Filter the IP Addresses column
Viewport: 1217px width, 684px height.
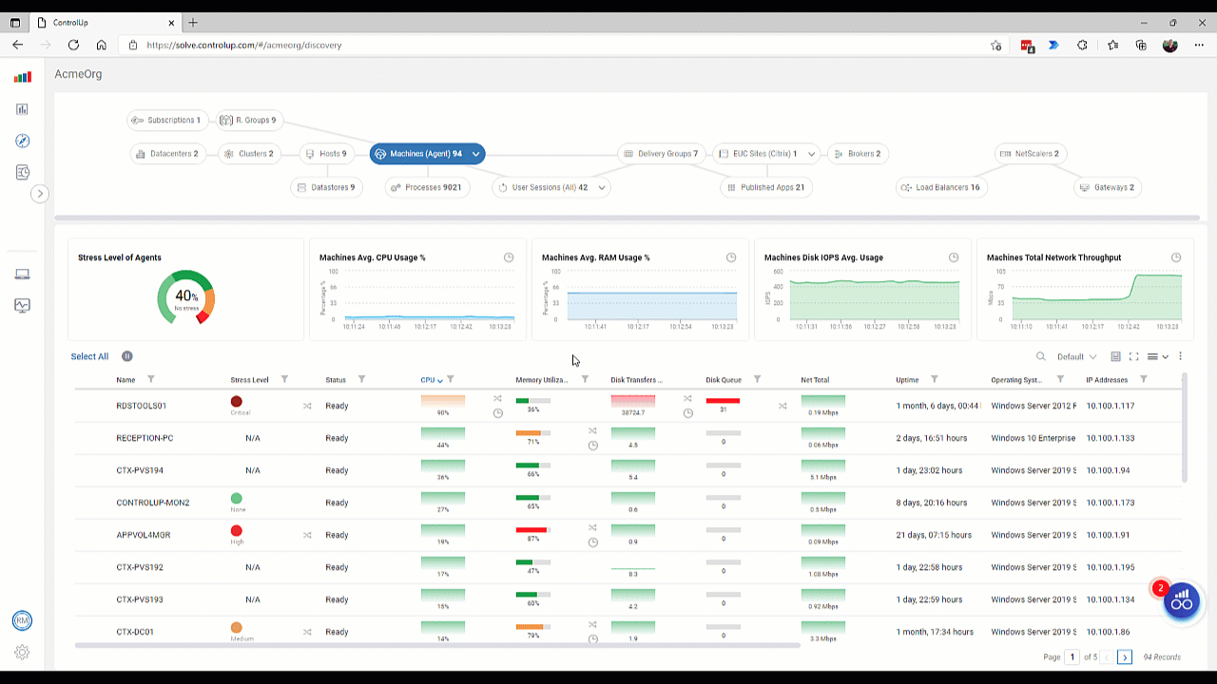tap(1143, 380)
